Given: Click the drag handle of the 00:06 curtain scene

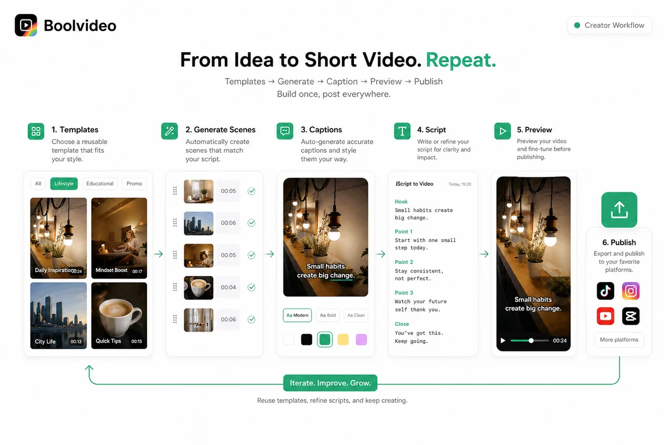Looking at the screenshot, I should click(x=175, y=319).
